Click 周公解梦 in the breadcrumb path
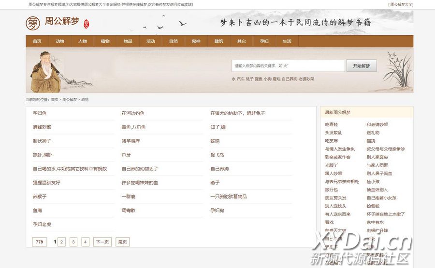Screen dimensions: 435x268 tap(70, 100)
